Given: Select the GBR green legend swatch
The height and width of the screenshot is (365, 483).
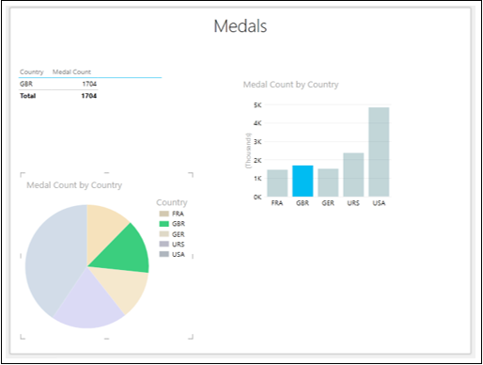Looking at the screenshot, I should point(164,224).
